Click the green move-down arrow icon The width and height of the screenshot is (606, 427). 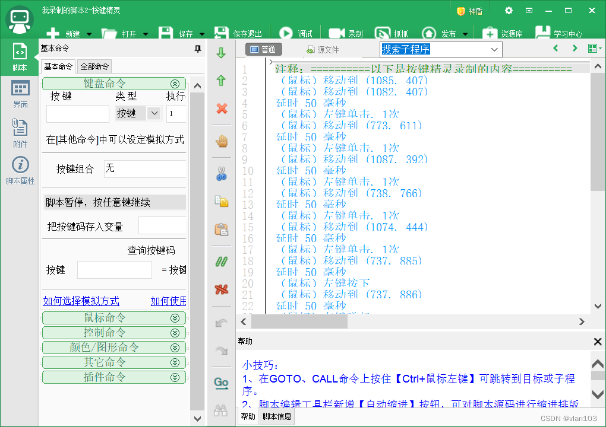click(x=222, y=53)
